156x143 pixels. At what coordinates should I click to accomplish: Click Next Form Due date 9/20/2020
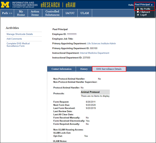[x=91, y=105]
